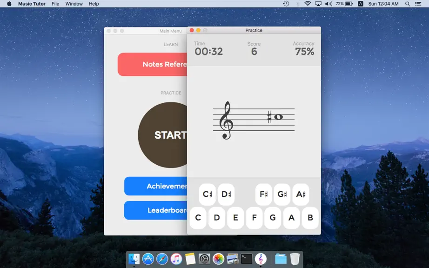Screen dimensions: 429x268
Task: Open System Preferences in the Dock
Action: 204,259
